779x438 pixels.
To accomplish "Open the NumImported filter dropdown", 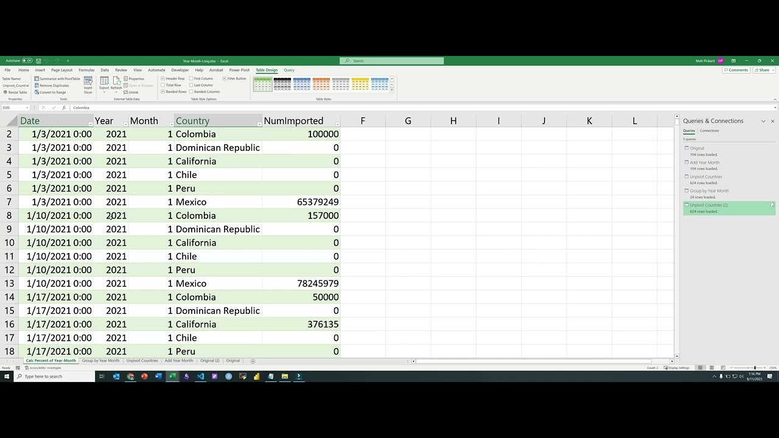I will (x=337, y=124).
